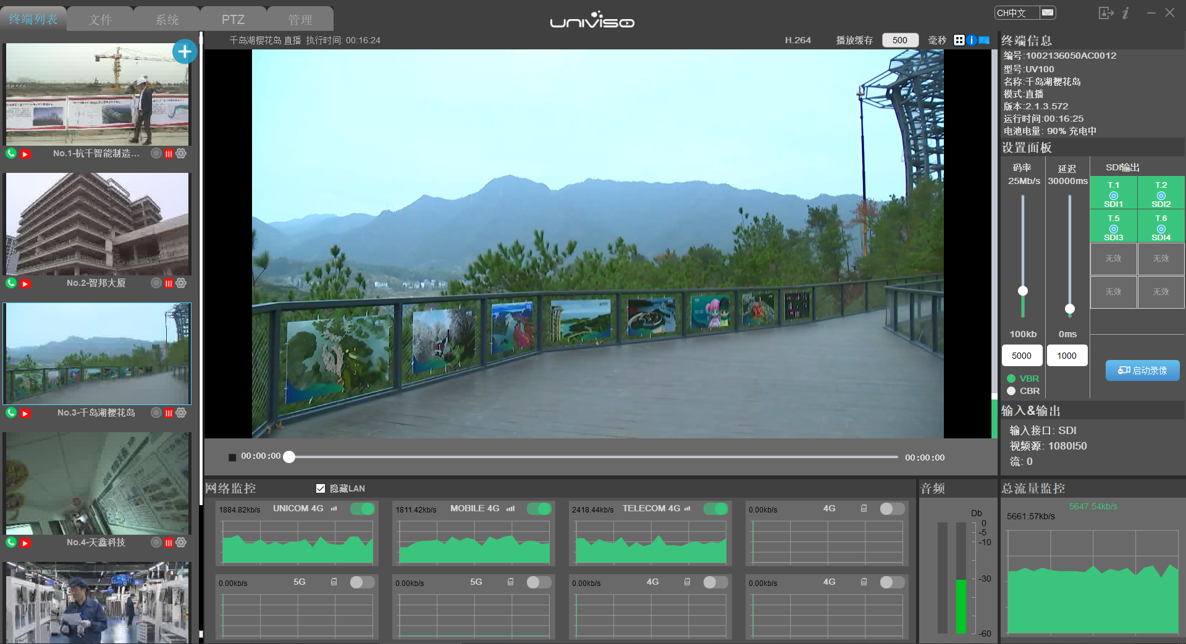Click the 启动录像 start recording button
This screenshot has height=644, width=1186.
[x=1142, y=370]
